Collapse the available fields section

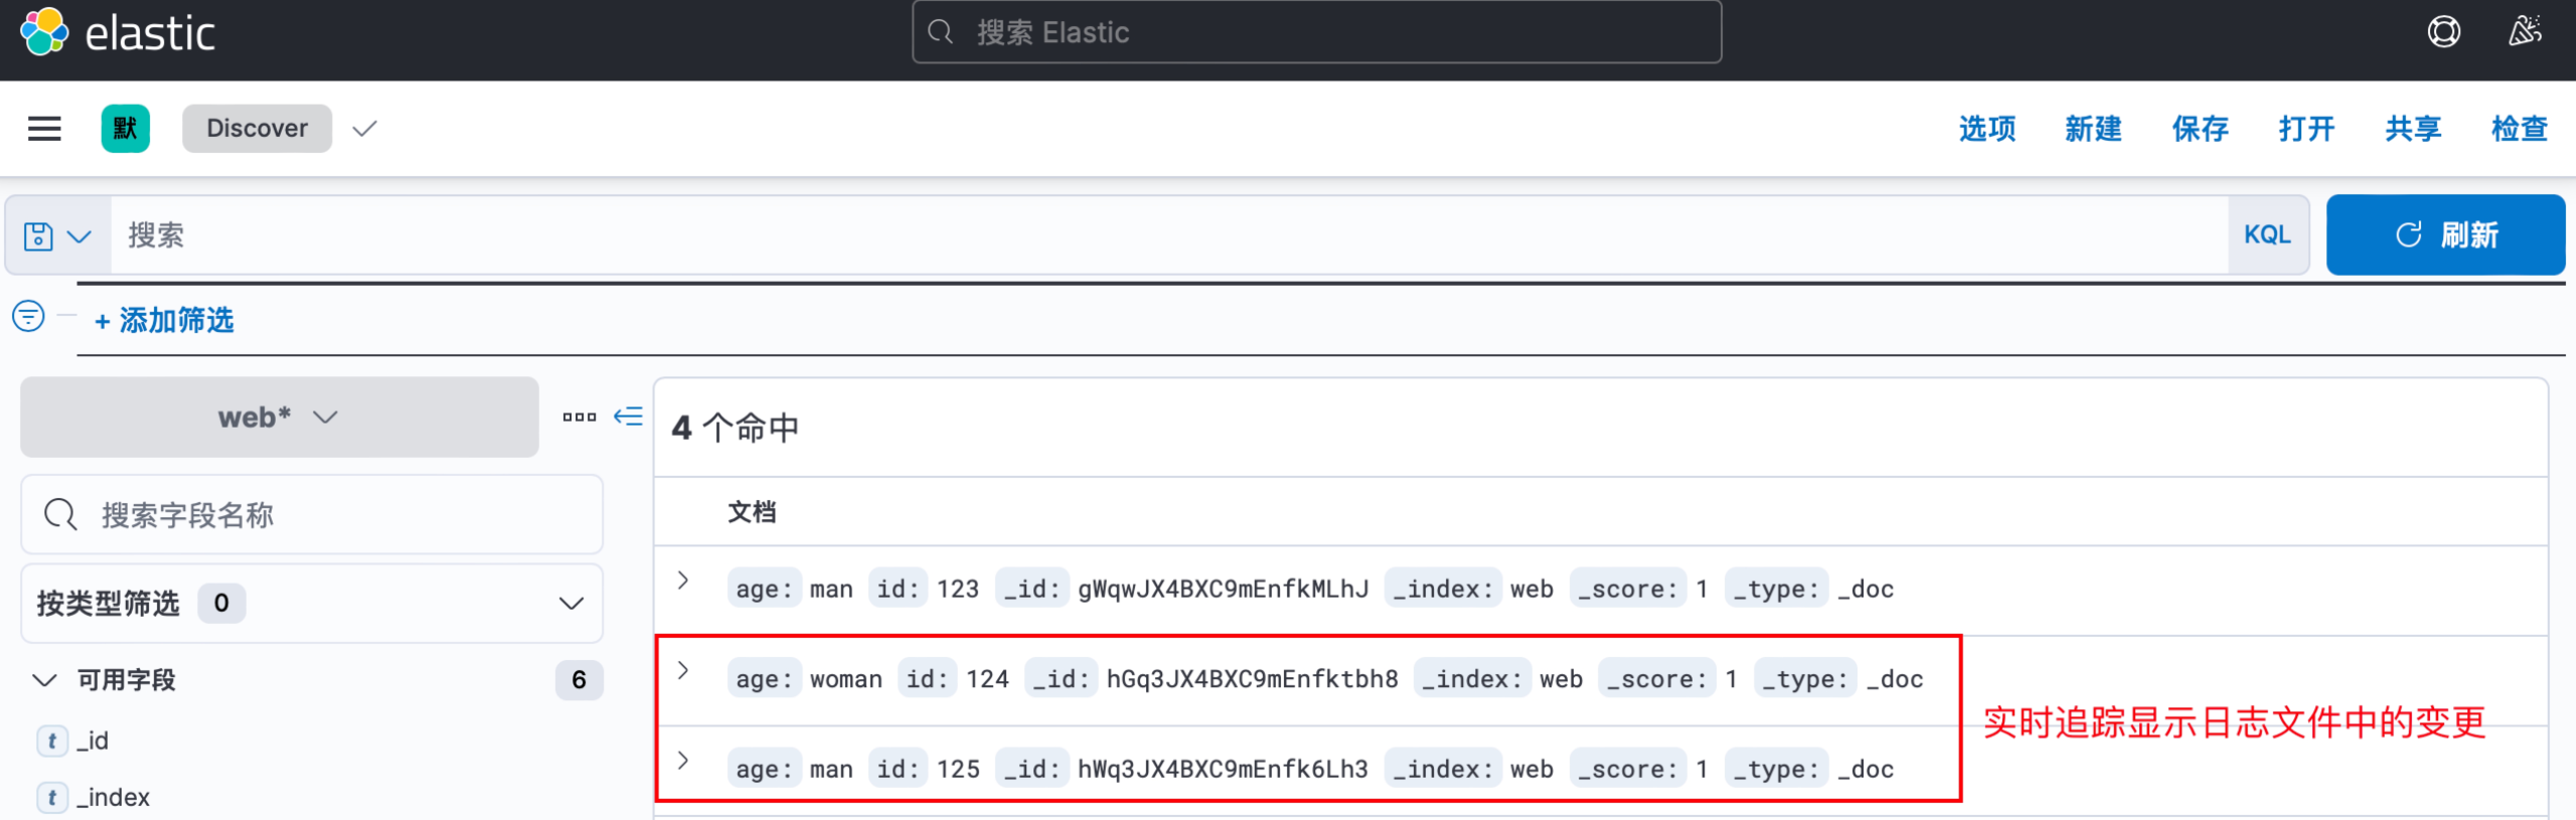pyautogui.click(x=45, y=680)
